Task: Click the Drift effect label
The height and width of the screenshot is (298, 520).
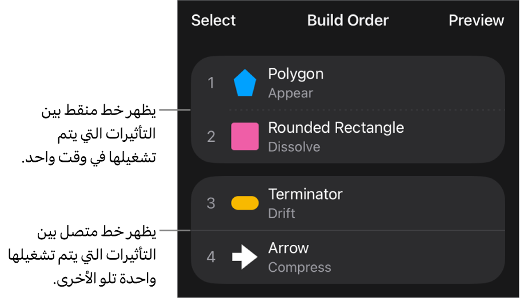Action: coord(281,214)
